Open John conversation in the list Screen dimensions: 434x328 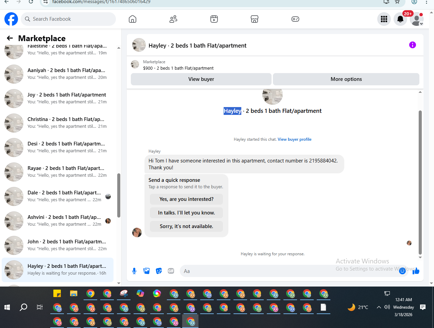[58, 245]
